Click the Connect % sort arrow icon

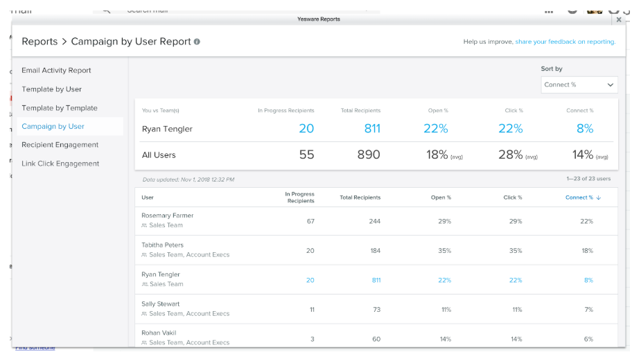[599, 197]
